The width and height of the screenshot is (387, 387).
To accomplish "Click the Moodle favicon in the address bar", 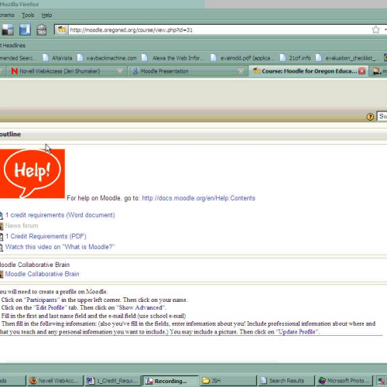I will (61, 29).
